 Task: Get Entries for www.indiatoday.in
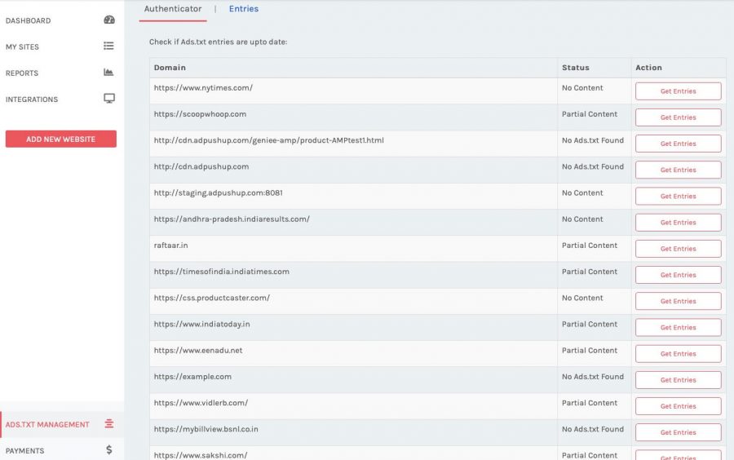click(679, 327)
